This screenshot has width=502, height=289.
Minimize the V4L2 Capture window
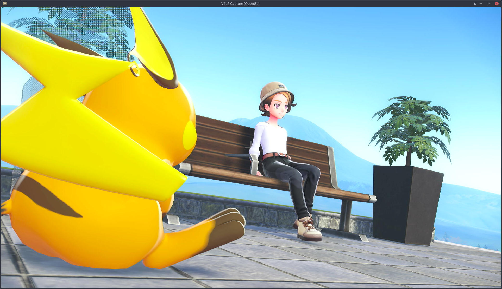click(x=481, y=4)
